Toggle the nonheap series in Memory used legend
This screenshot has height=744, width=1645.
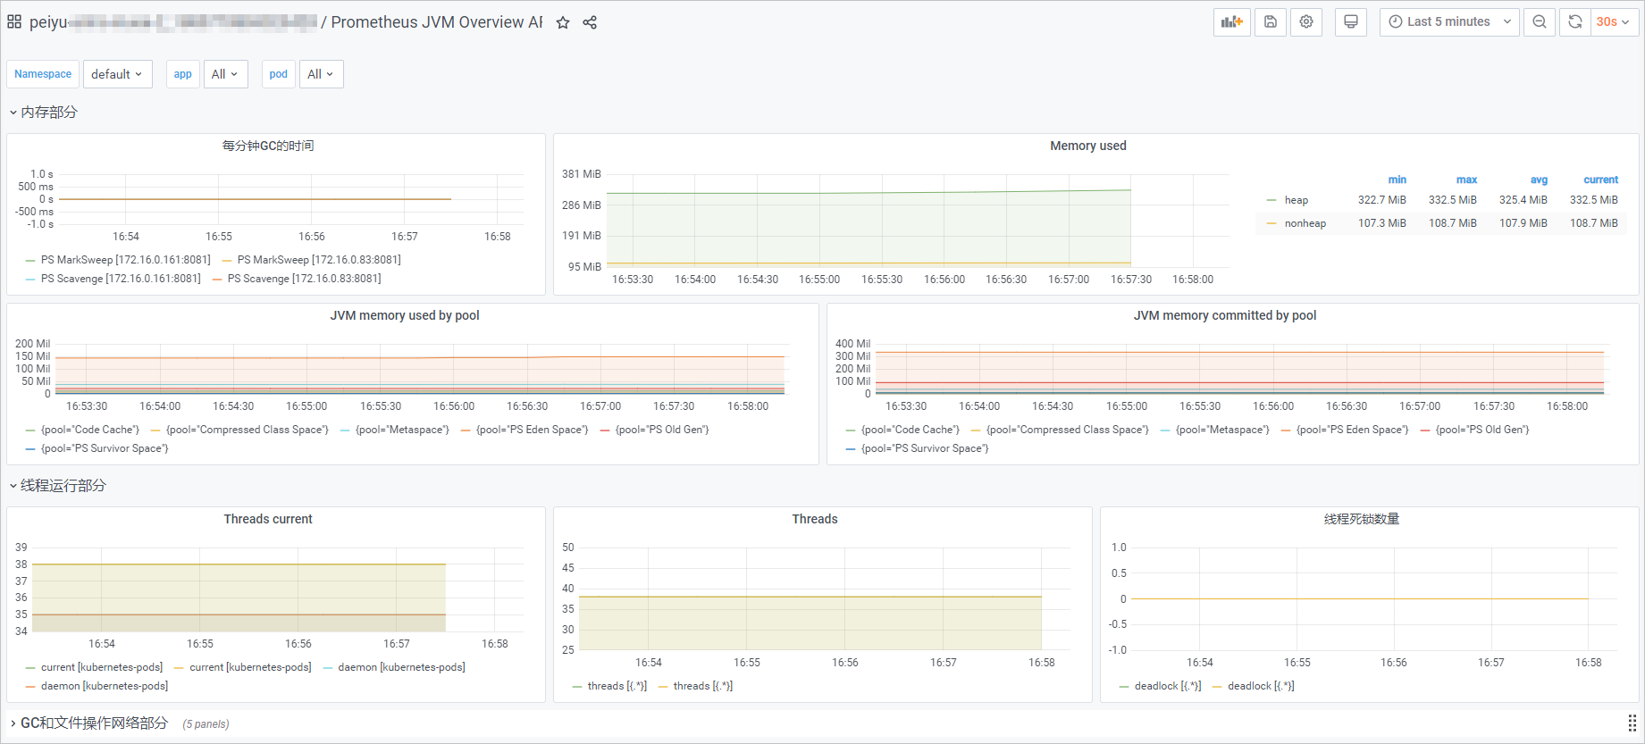pyautogui.click(x=1305, y=223)
